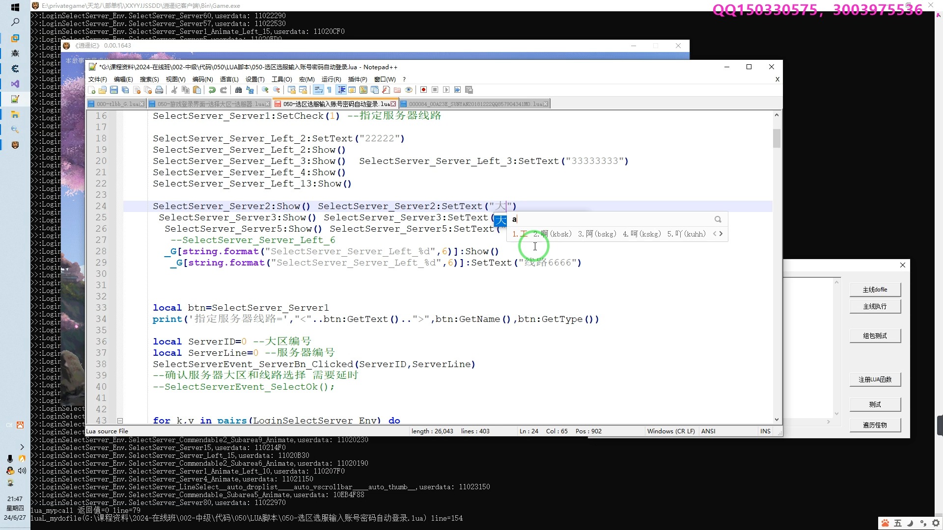943x530 pixels.
Task: Close the 050-选区选服输入账号密码自动登录.lua tab
Action: pyautogui.click(x=393, y=104)
